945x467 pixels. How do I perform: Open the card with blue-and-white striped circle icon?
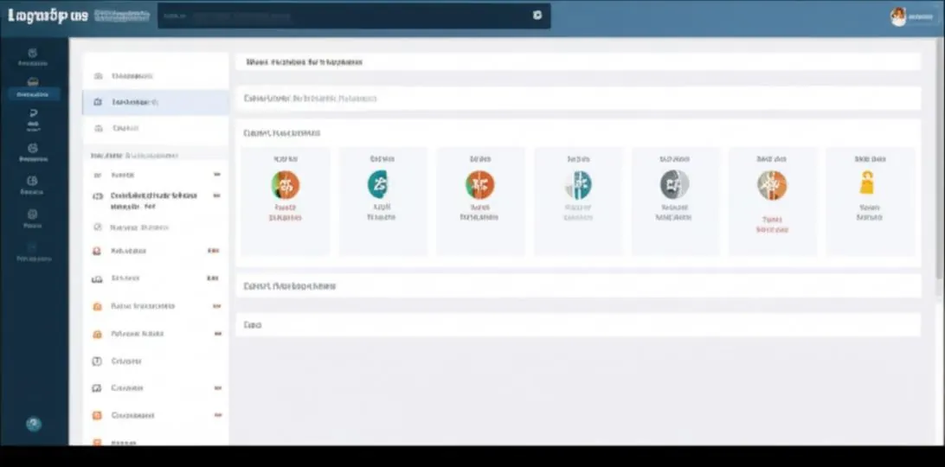[578, 202]
